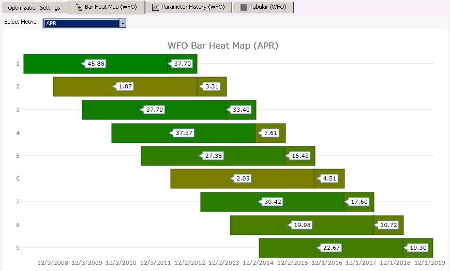Click the 12/3/2008 date axis label
Screen dimensions: 450x271
(x=53, y=263)
